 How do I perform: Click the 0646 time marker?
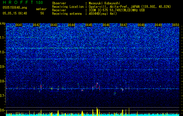106,25
